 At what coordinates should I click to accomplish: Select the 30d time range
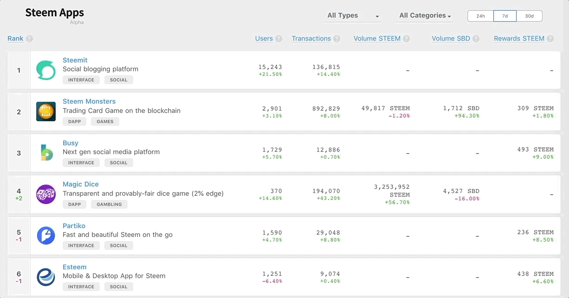(x=529, y=16)
